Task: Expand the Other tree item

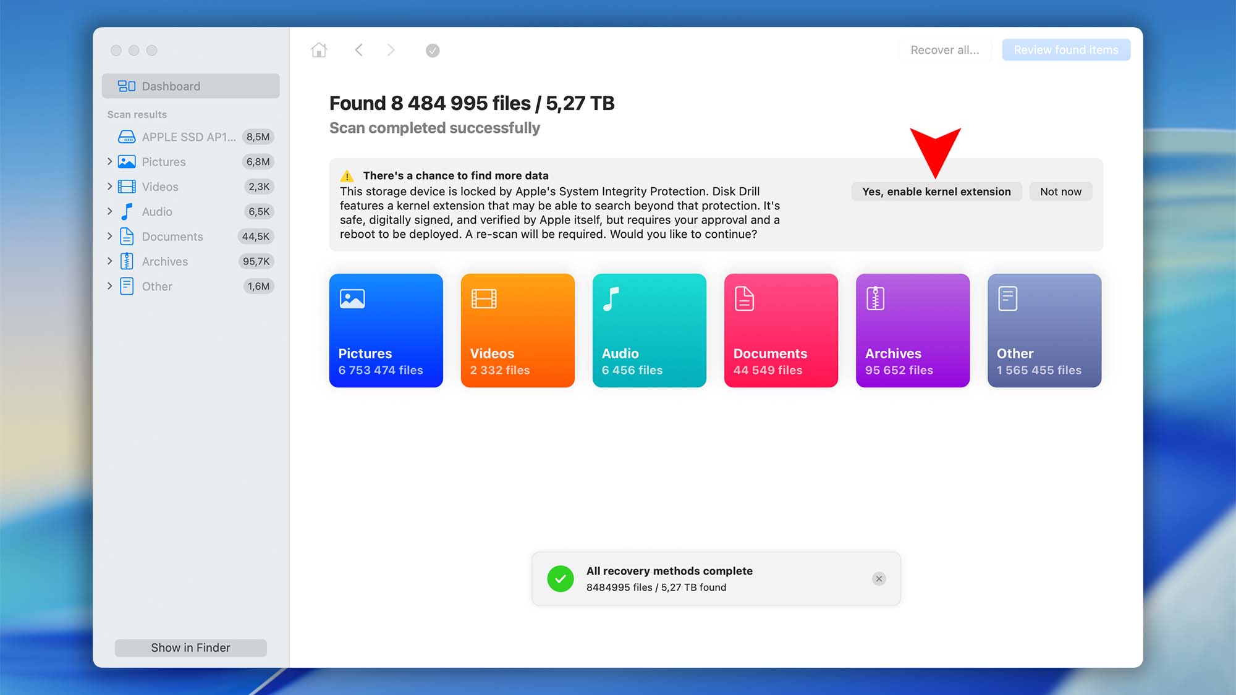Action: point(109,286)
